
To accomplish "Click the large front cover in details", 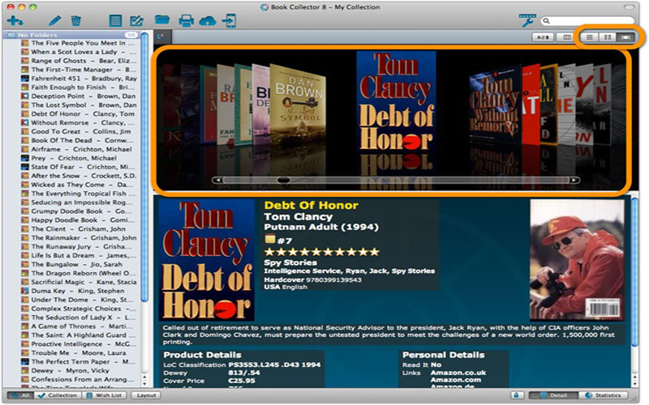I will pos(206,260).
